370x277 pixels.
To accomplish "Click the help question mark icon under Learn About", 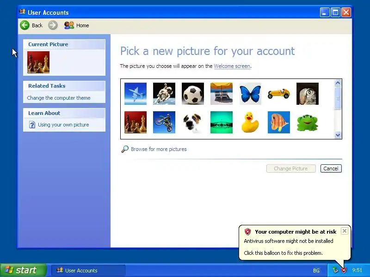I will [32, 125].
